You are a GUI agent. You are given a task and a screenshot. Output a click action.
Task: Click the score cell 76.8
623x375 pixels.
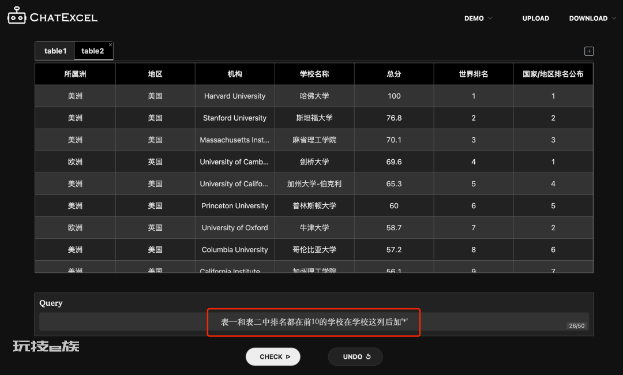pos(394,118)
